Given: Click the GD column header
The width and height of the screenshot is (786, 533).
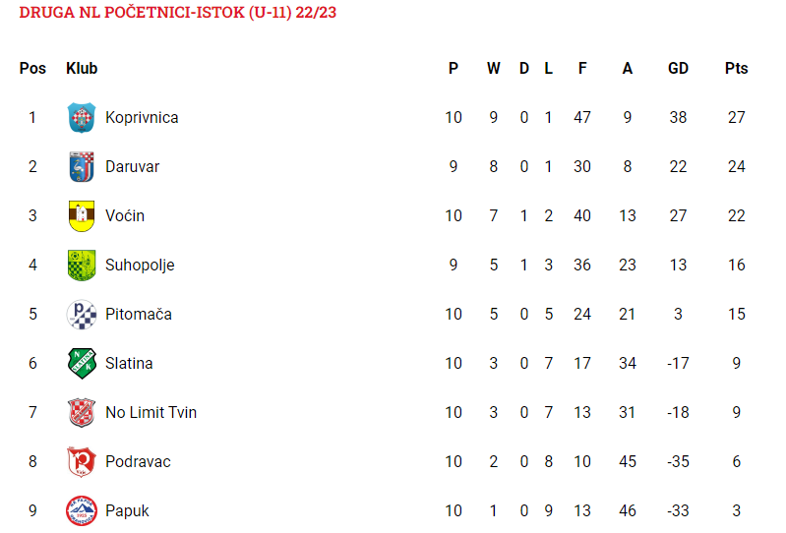Looking at the screenshot, I should 678,68.
